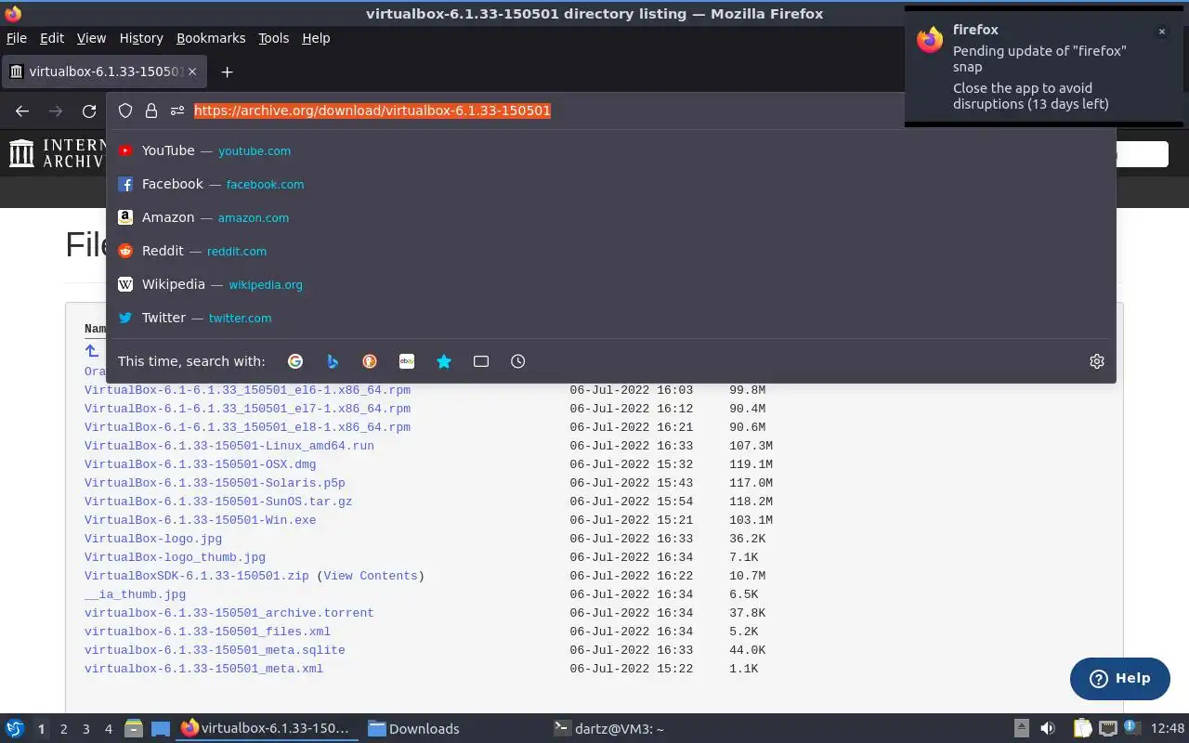Dismiss the Firefox snap update notification
The image size is (1189, 743).
(1161, 32)
